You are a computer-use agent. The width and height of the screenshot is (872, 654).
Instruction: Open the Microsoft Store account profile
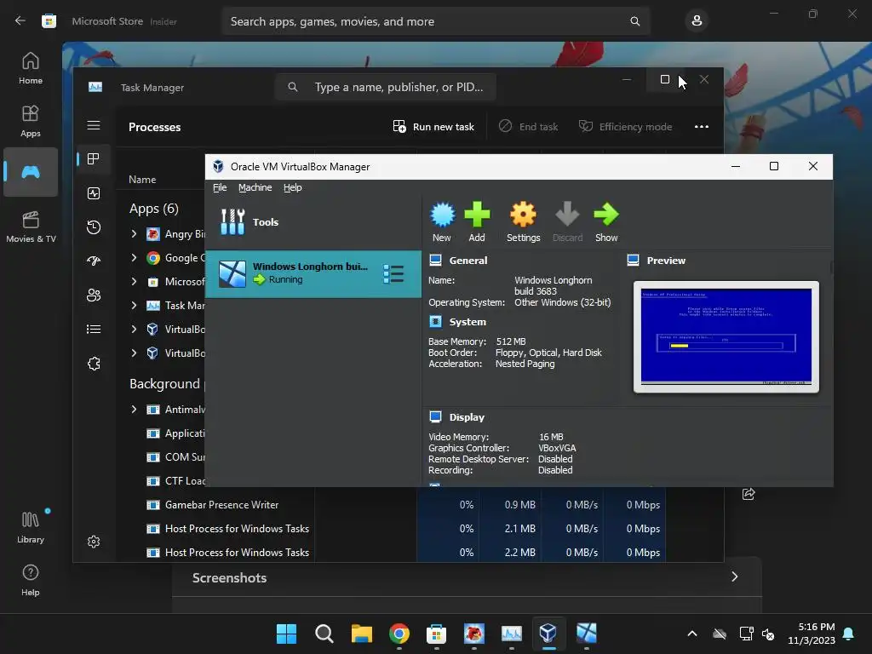coord(697,21)
